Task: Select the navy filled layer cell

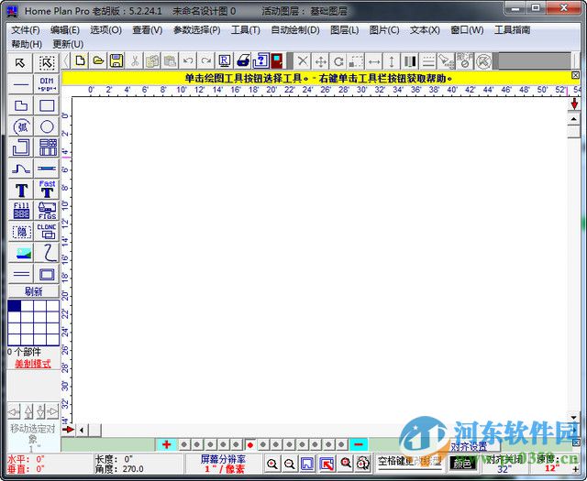Action: [x=15, y=306]
